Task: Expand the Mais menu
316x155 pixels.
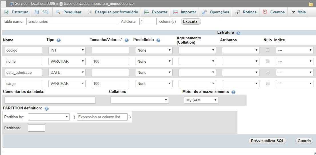Action: pyautogui.click(x=298, y=12)
